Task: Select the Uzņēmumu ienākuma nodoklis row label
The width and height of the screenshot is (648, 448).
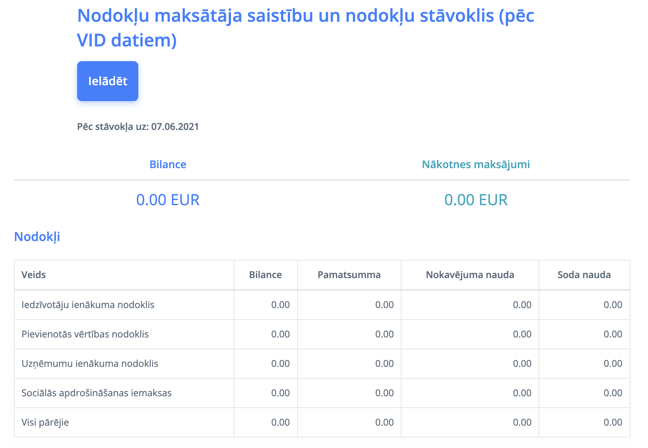Action: [90, 364]
